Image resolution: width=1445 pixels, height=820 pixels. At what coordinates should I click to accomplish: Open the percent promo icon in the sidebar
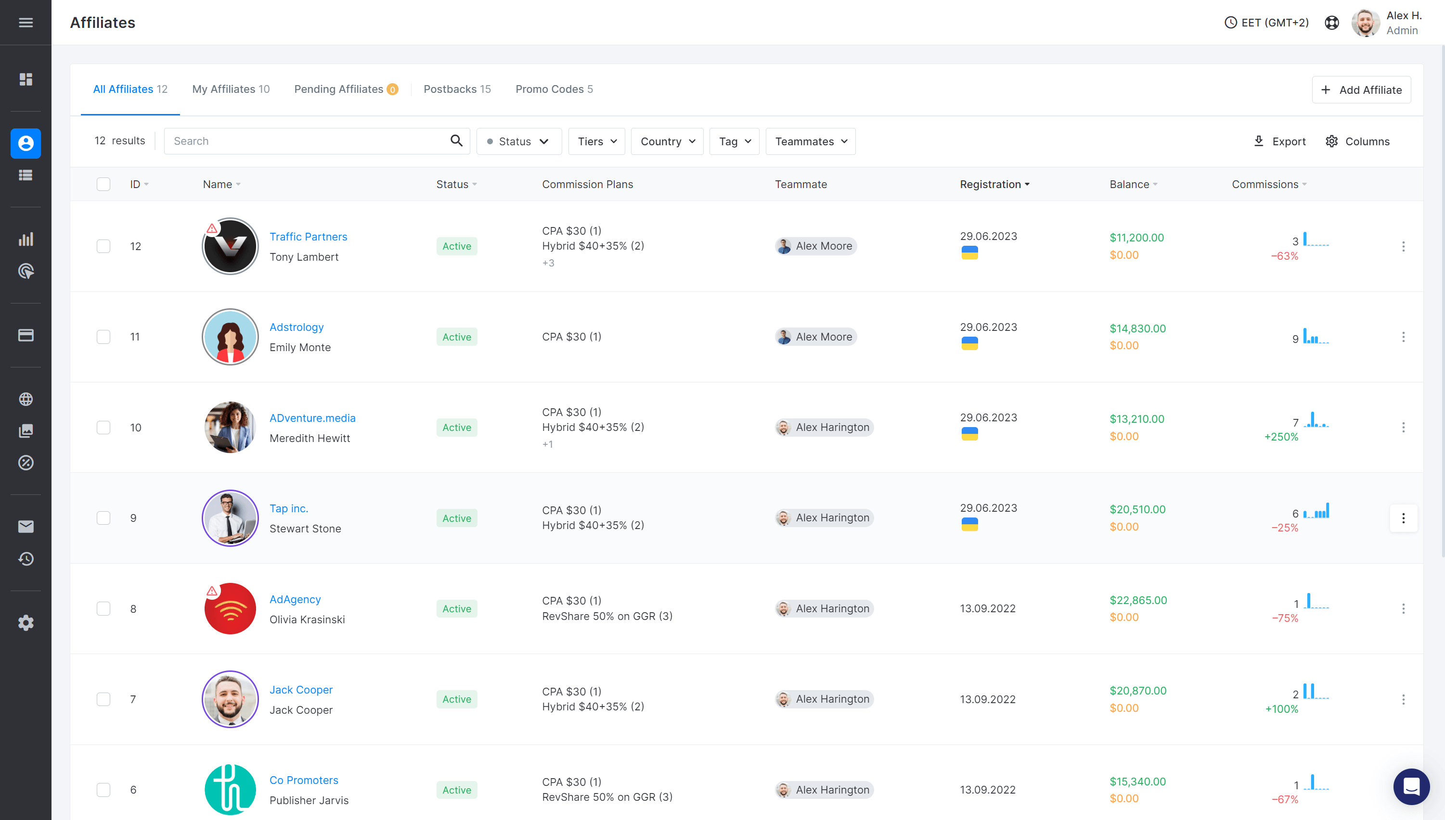pyautogui.click(x=26, y=463)
